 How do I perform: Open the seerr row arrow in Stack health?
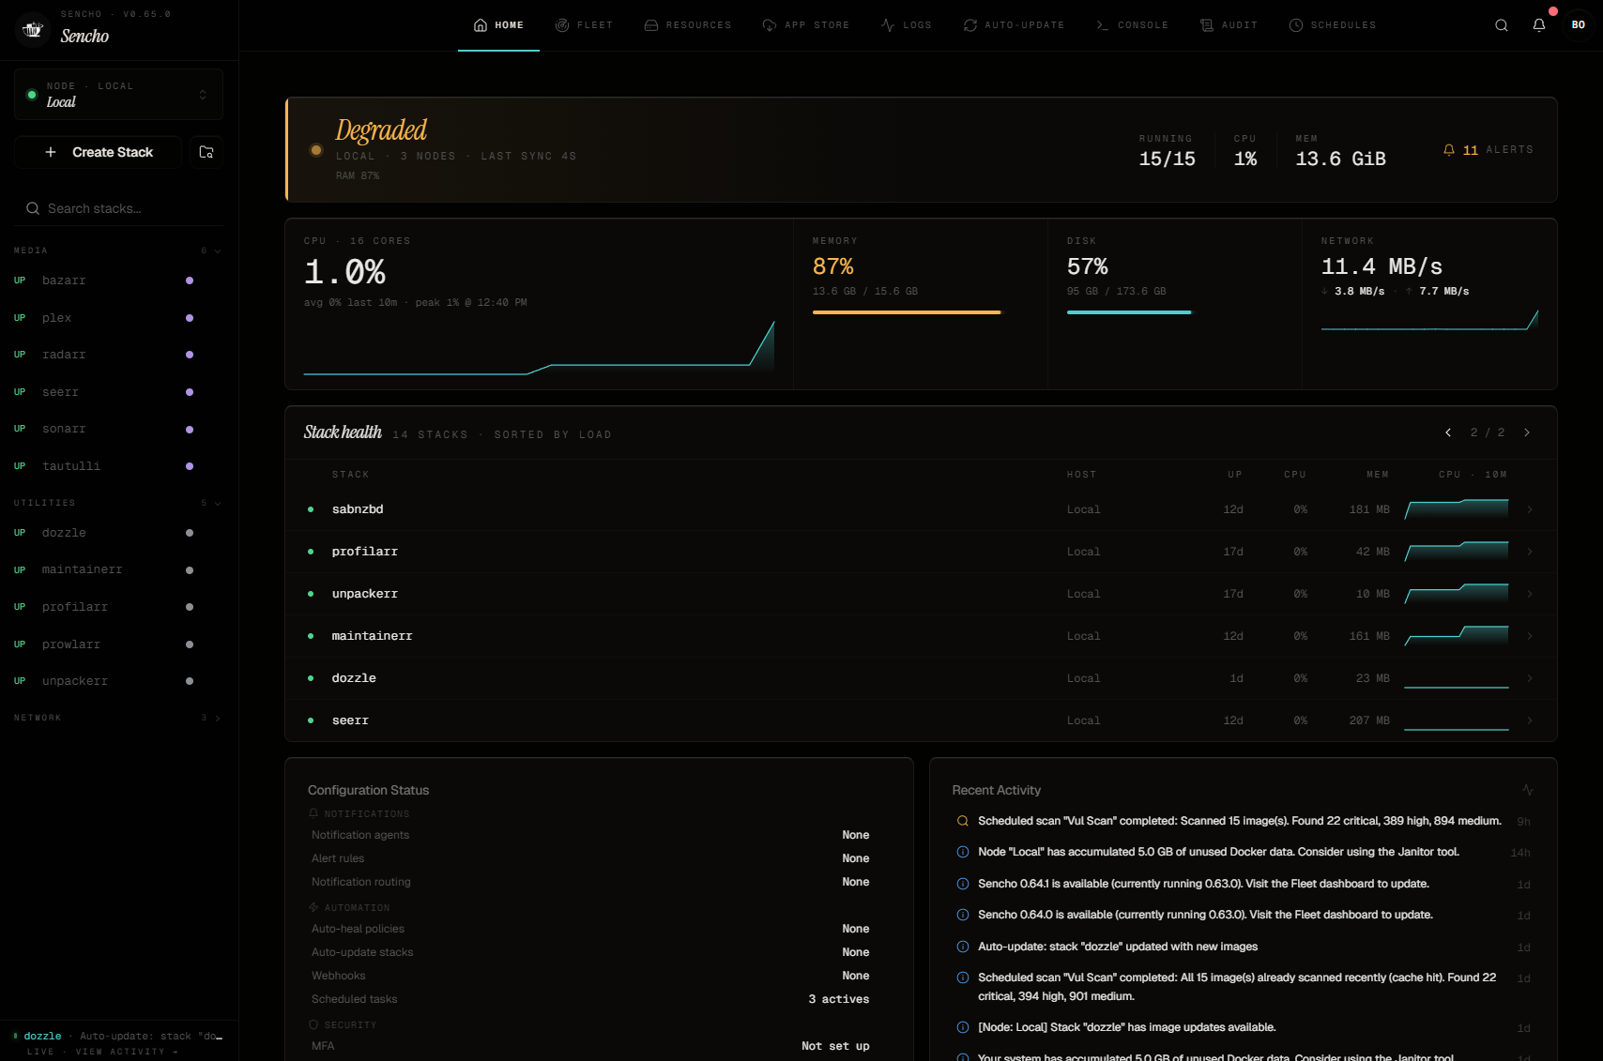(x=1530, y=720)
